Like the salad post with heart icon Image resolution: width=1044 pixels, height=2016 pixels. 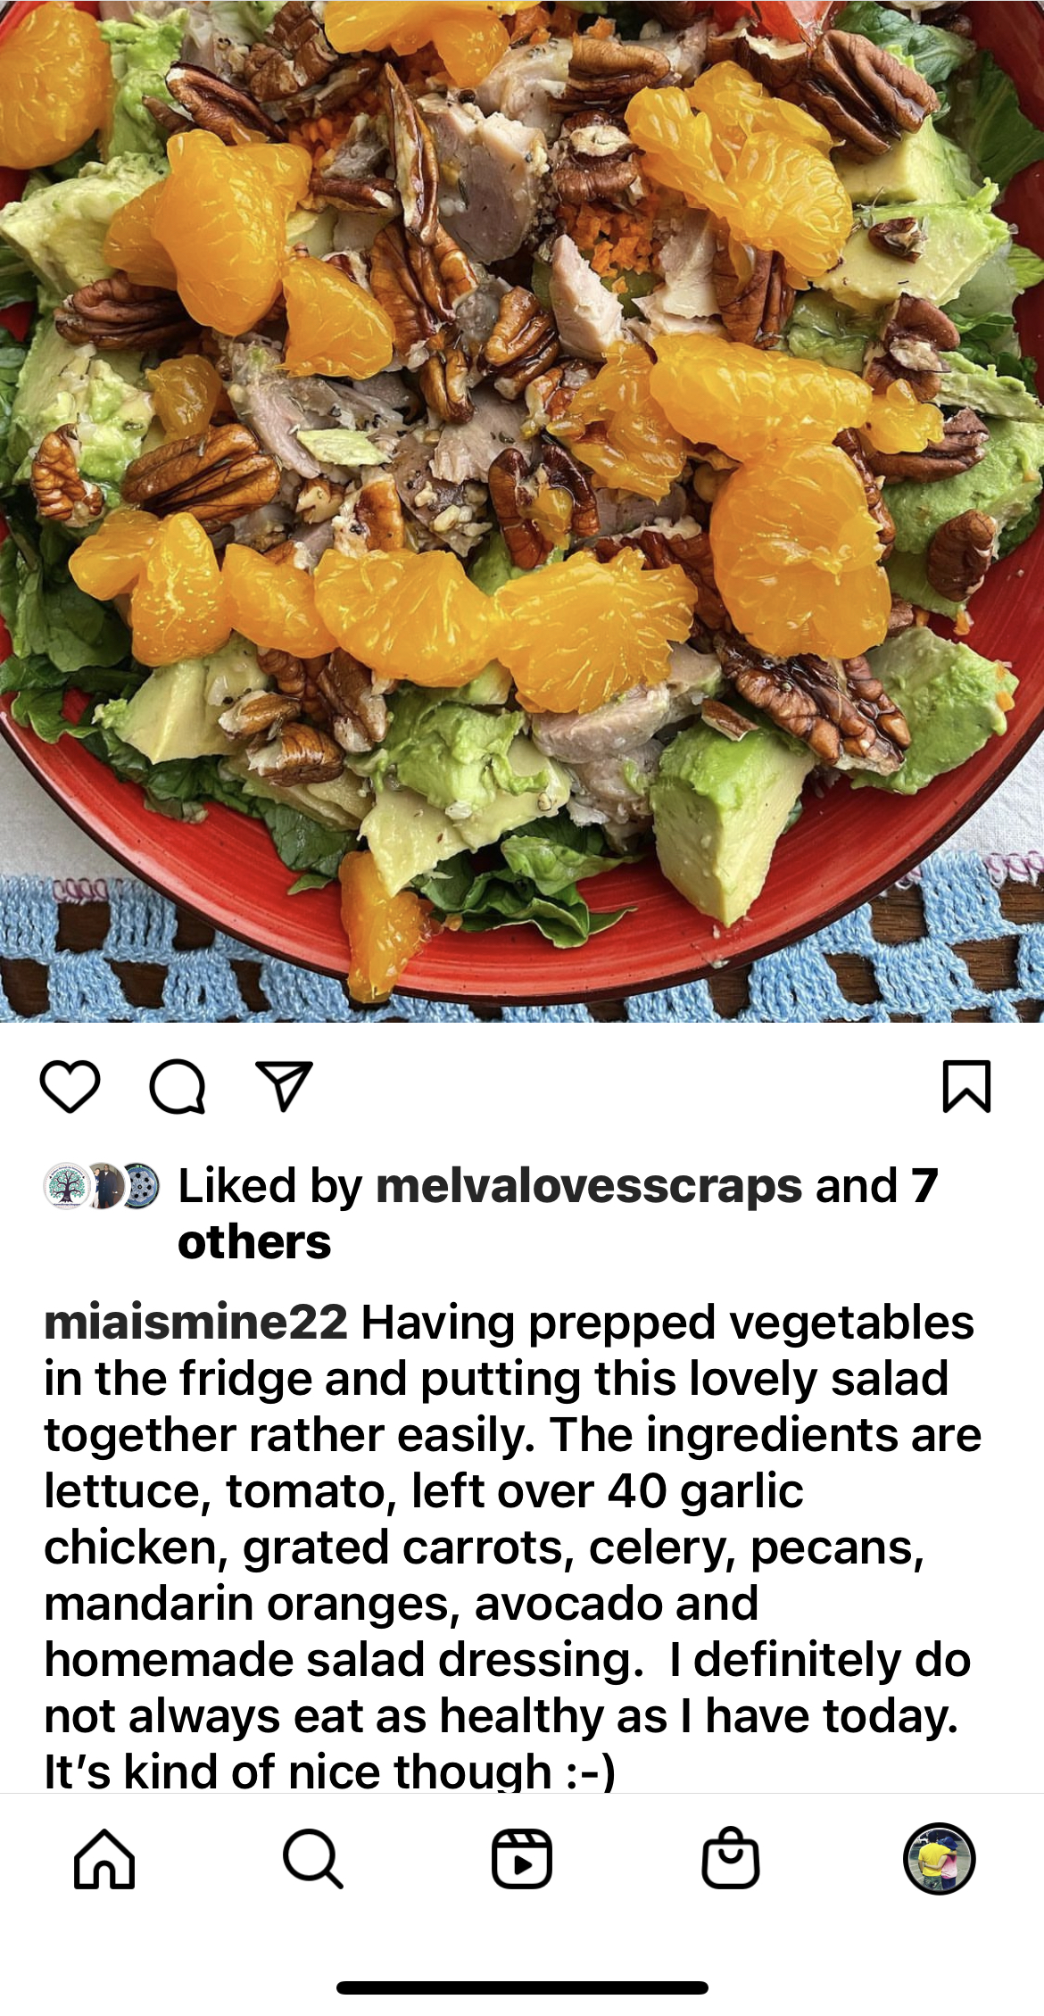(70, 1086)
